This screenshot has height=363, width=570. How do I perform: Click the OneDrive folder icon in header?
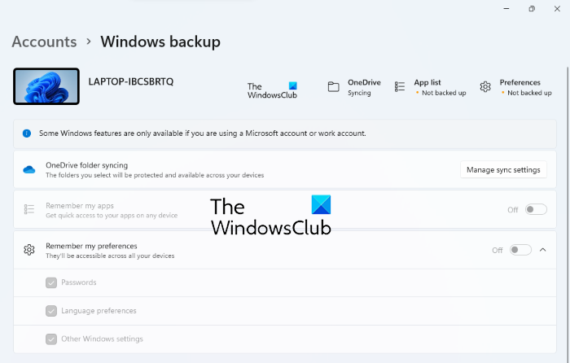pos(333,87)
